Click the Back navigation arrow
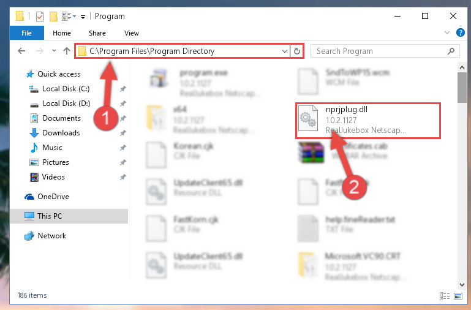 point(21,51)
